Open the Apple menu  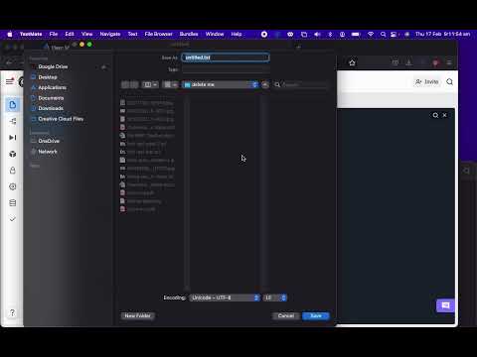point(10,34)
